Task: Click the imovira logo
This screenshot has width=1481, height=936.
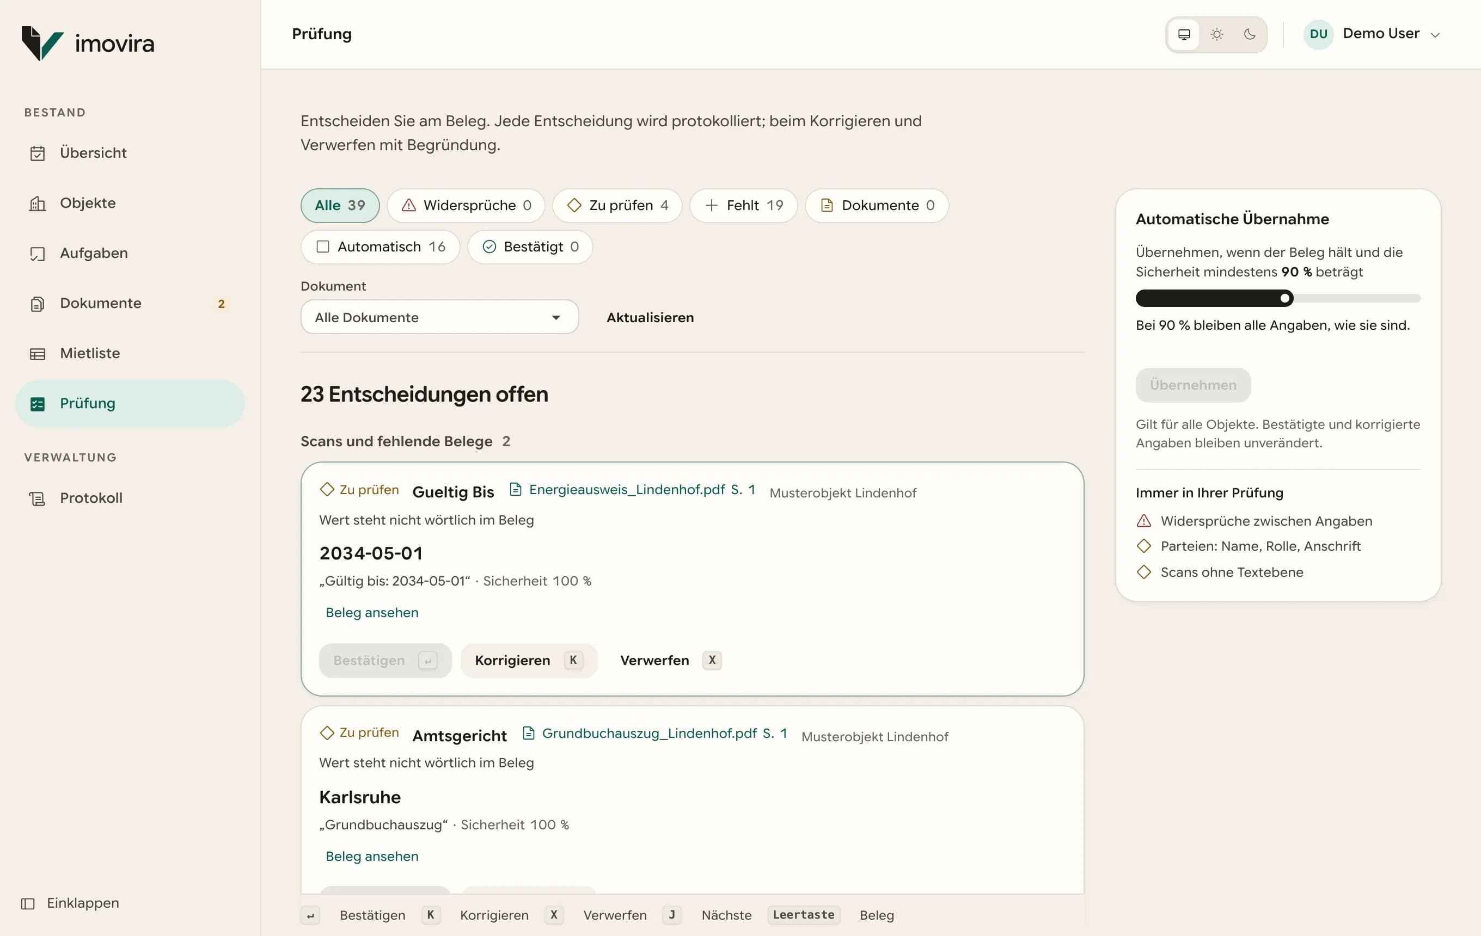Action: pyautogui.click(x=88, y=43)
